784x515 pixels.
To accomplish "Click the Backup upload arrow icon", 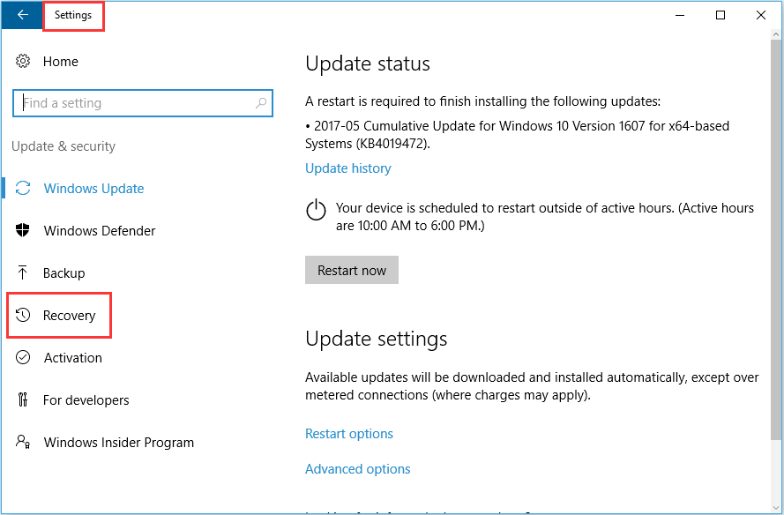I will click(x=23, y=272).
